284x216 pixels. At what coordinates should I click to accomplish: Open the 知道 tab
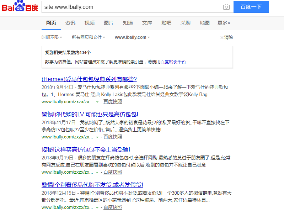[x=128, y=23]
